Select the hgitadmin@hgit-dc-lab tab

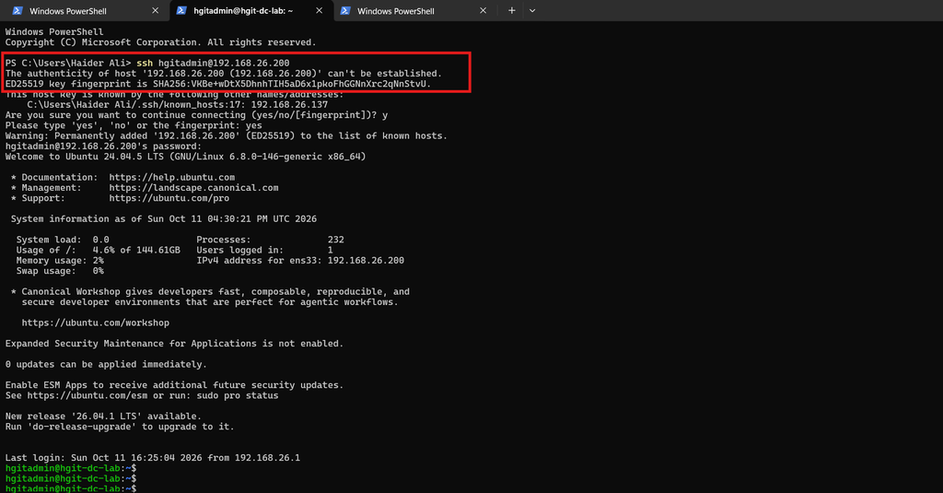tap(251, 11)
